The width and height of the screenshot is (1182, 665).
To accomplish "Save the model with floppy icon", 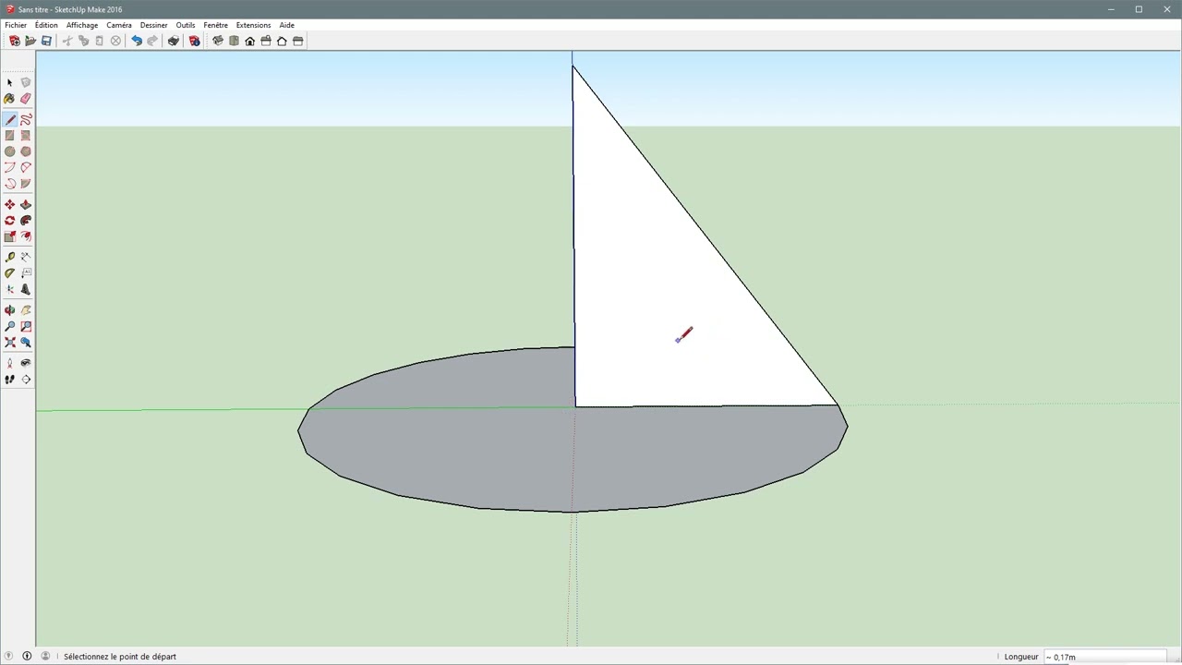I will click(x=46, y=41).
